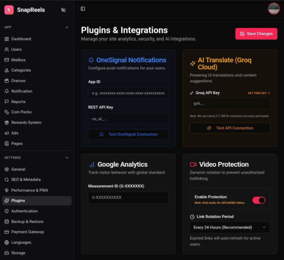Click the Users people icon
The width and height of the screenshot is (284, 260).
coord(6,49)
